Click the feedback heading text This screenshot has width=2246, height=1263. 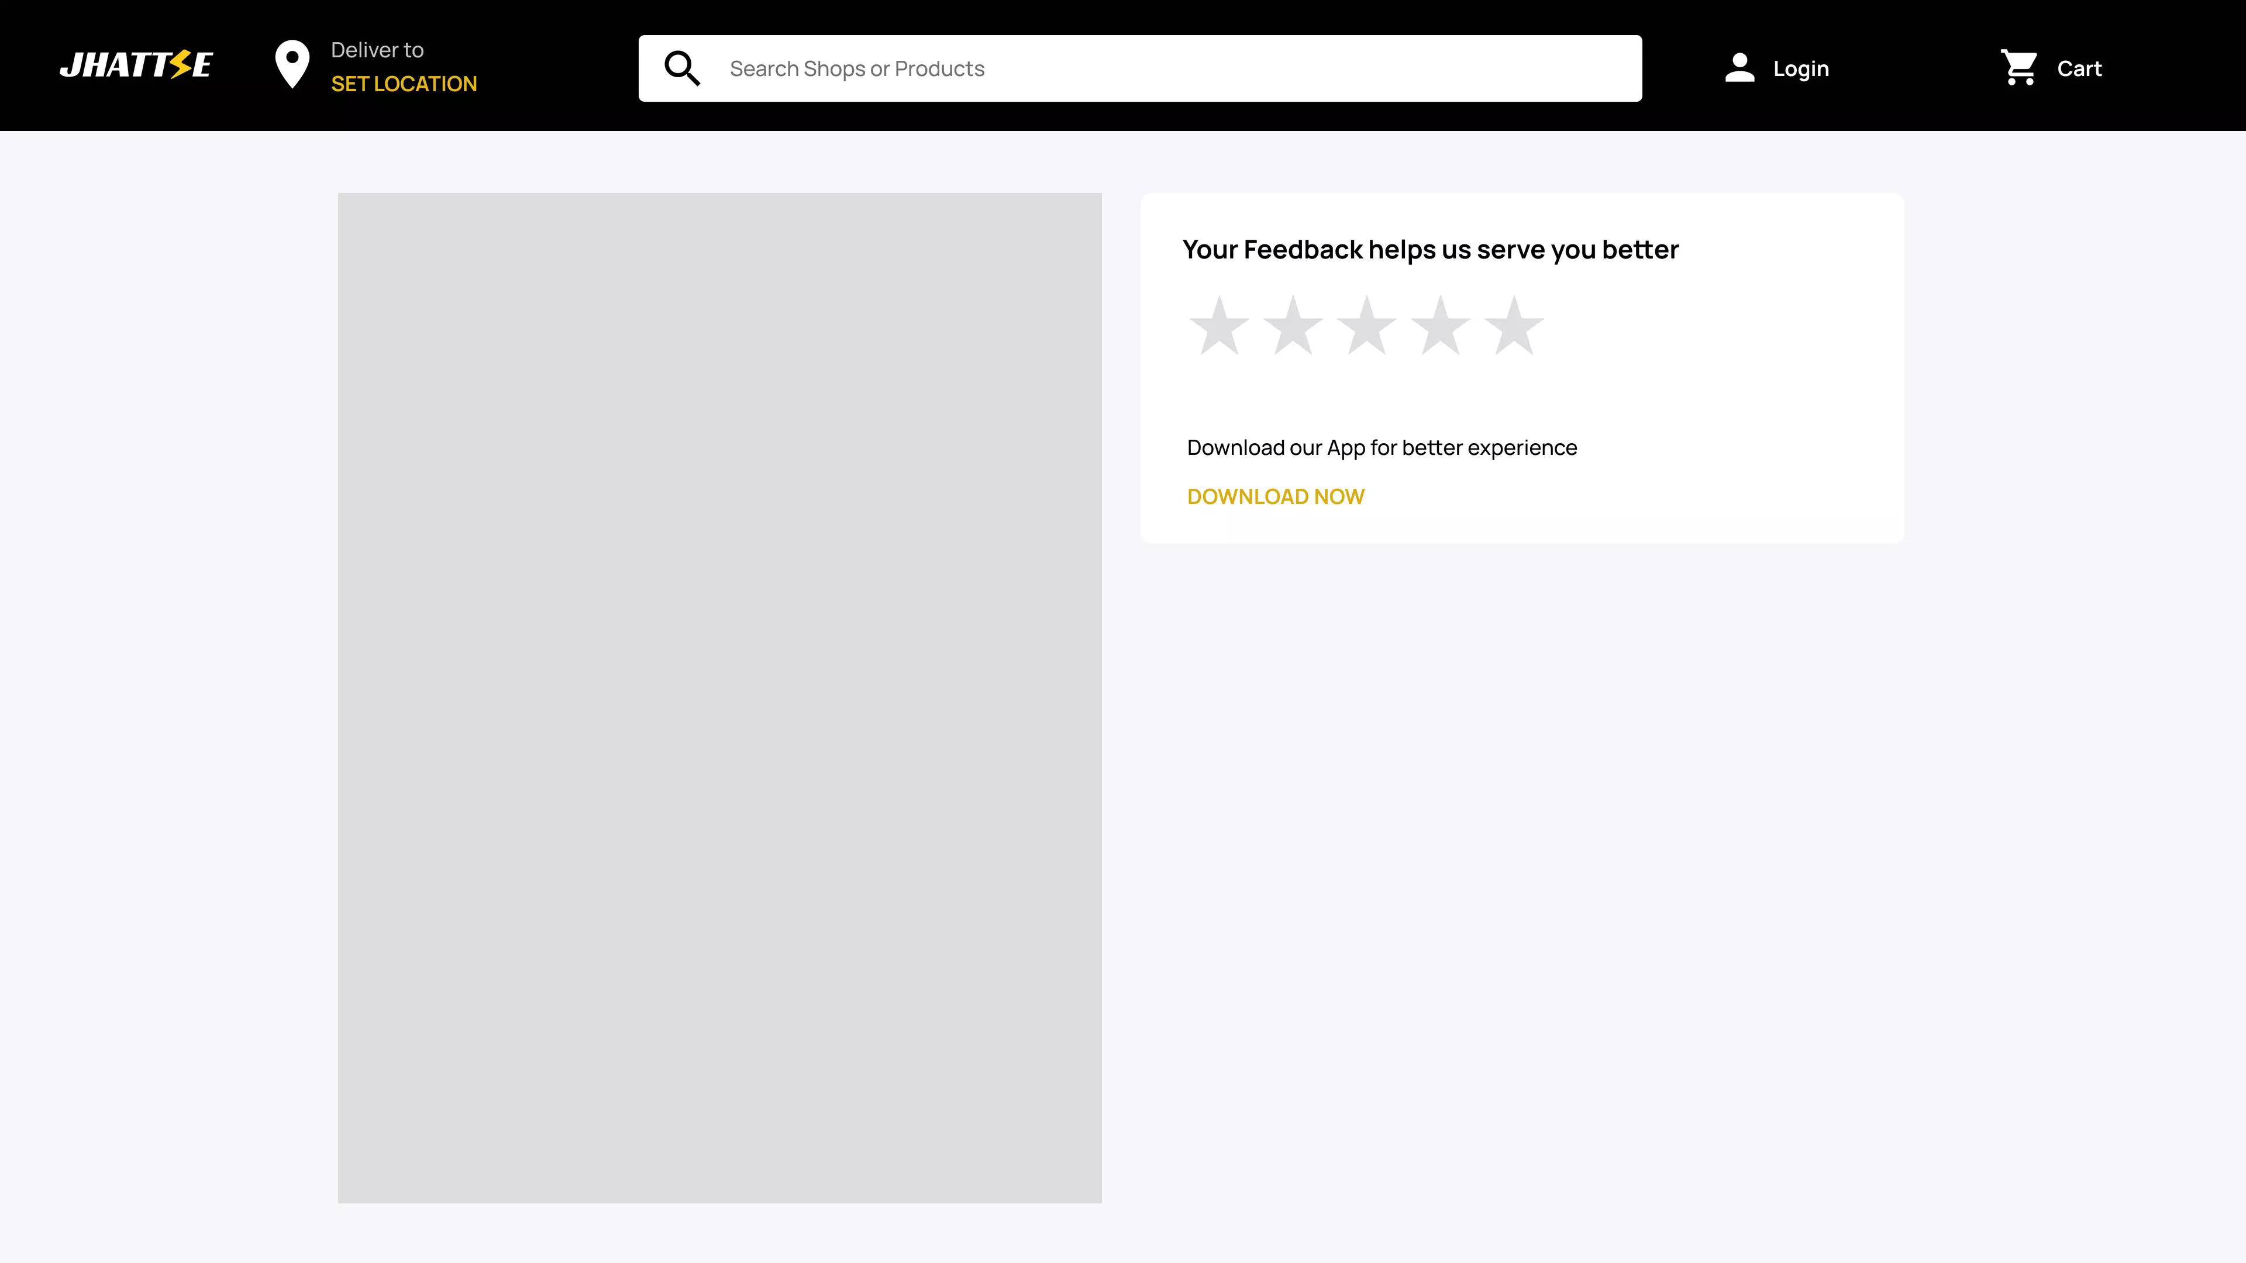coord(1430,249)
